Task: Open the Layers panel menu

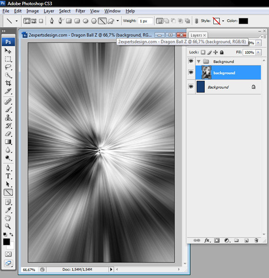Action: click(x=264, y=37)
